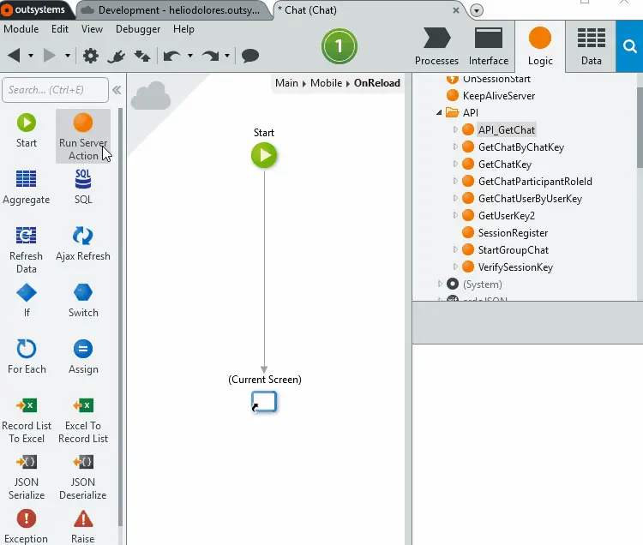Viewport: 643px width, 545px height.
Task: Close the Chat module tab
Action: pyautogui.click(x=455, y=10)
